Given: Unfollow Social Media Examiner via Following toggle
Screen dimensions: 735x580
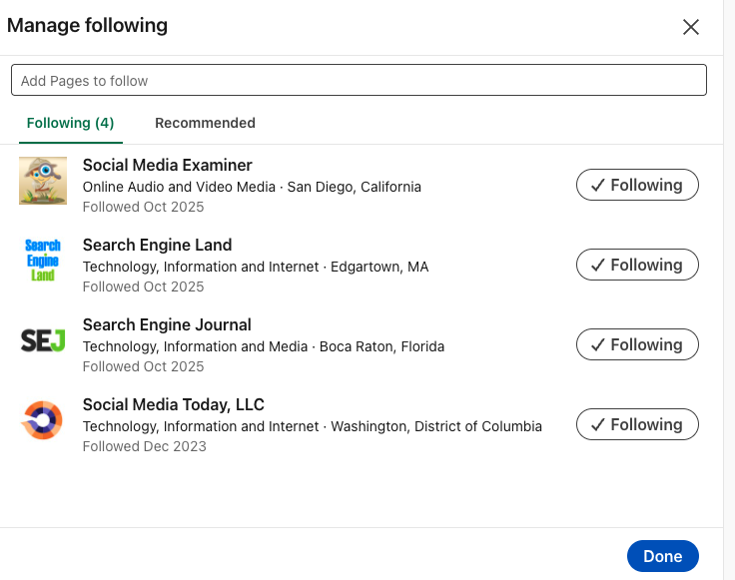Looking at the screenshot, I should (x=637, y=185).
